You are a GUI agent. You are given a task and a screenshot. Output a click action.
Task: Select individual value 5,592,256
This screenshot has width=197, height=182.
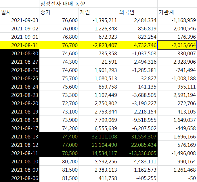pos(98,161)
